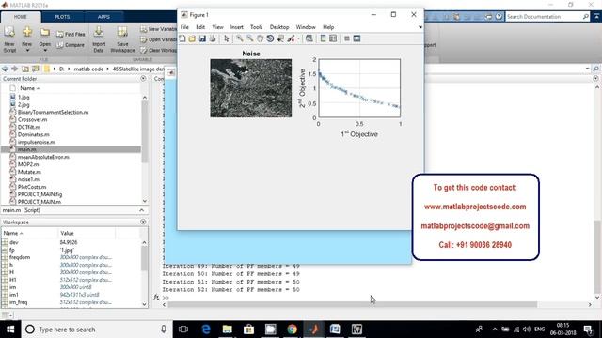Viewport: 602px width, 338px height.
Task: Click the Insert Legend icon
Action: [333, 38]
